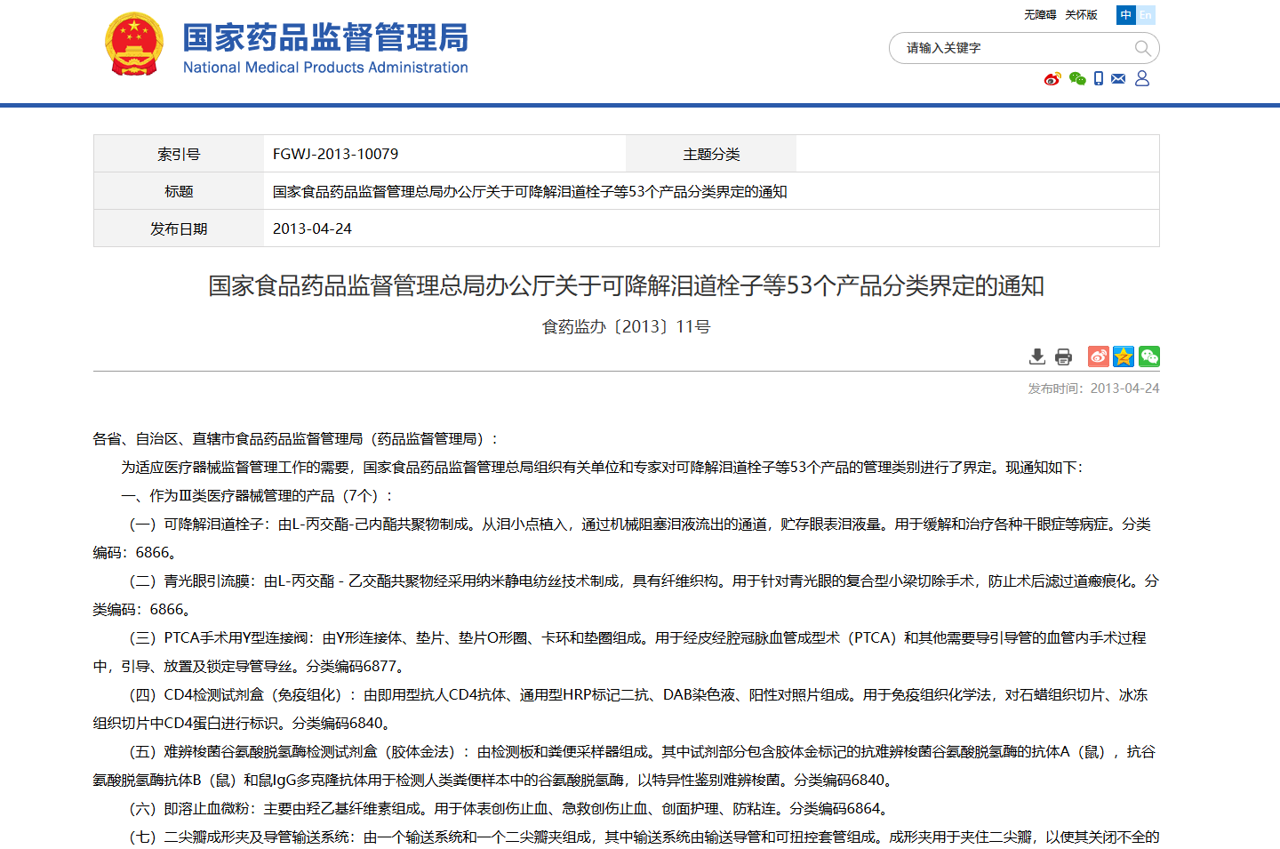Share the article to Weibo
The image size is (1280, 849).
[x=1098, y=356]
